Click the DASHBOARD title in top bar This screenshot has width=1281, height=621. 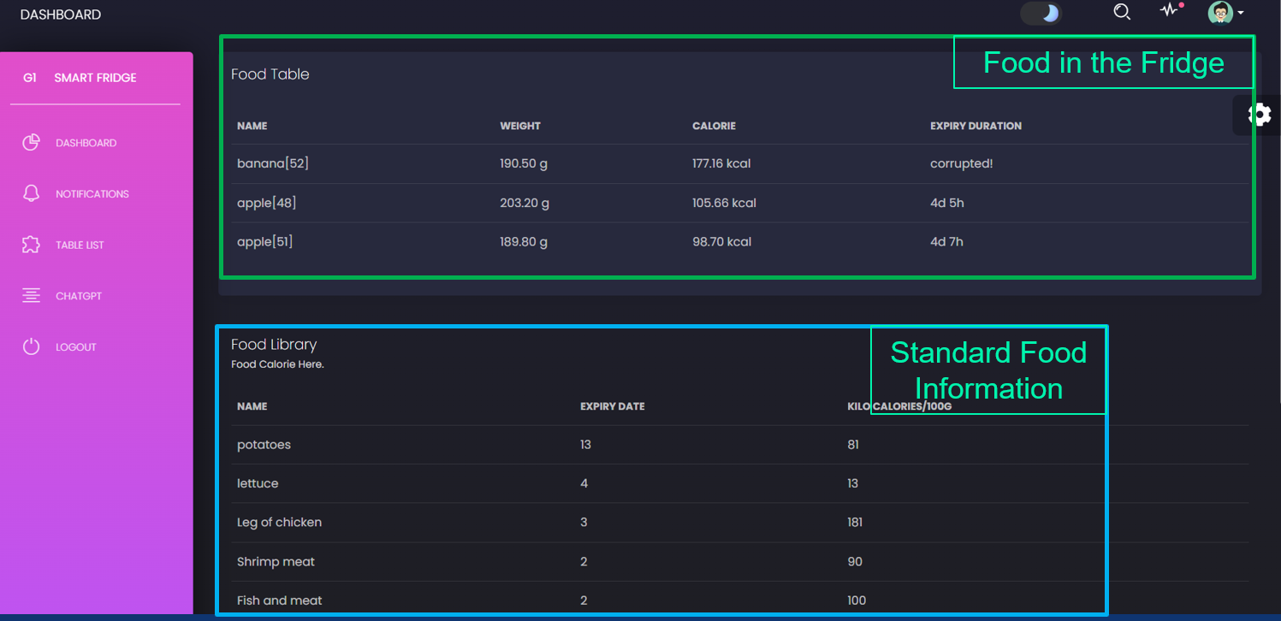[61, 15]
